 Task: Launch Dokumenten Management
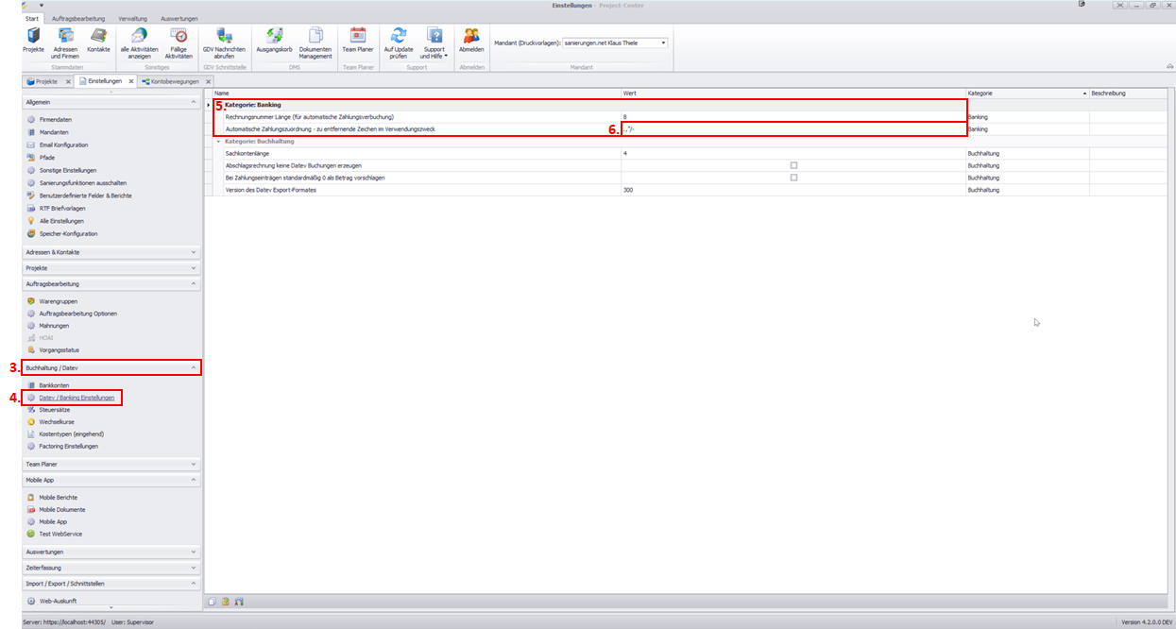[315, 41]
